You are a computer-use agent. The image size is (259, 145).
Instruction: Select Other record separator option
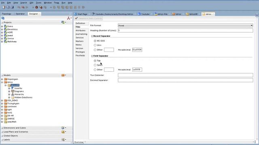click(95, 50)
